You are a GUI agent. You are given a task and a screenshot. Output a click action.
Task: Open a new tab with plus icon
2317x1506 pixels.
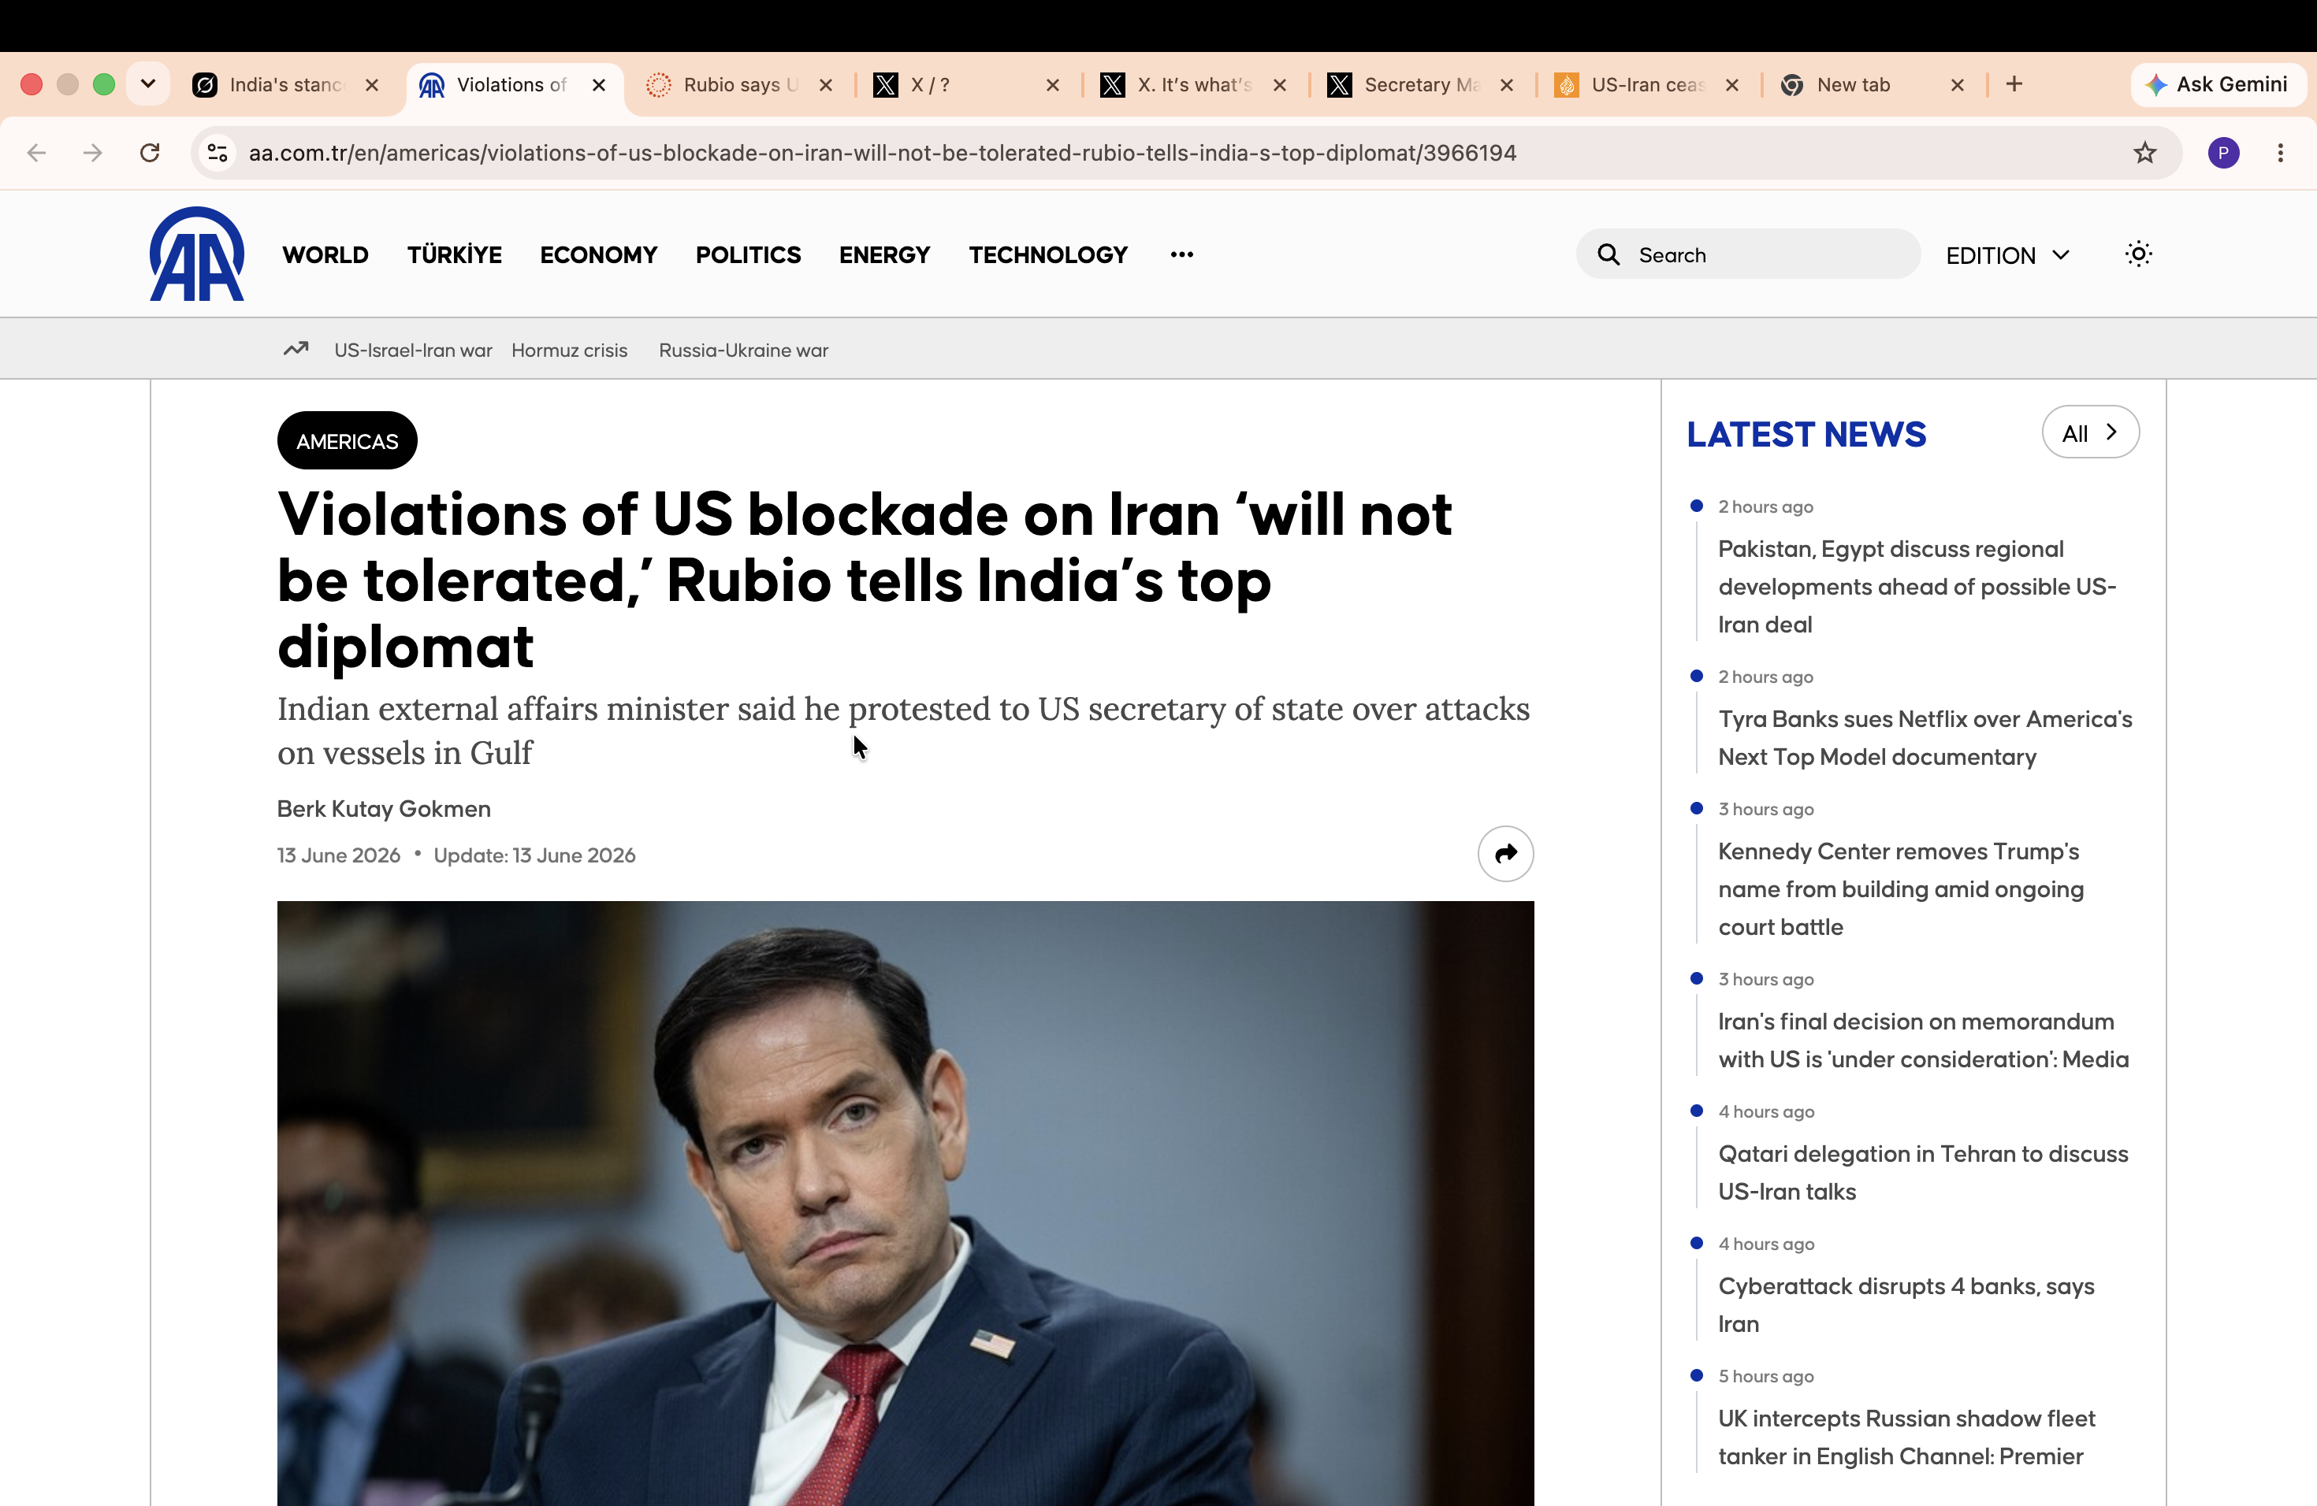[x=2014, y=84]
